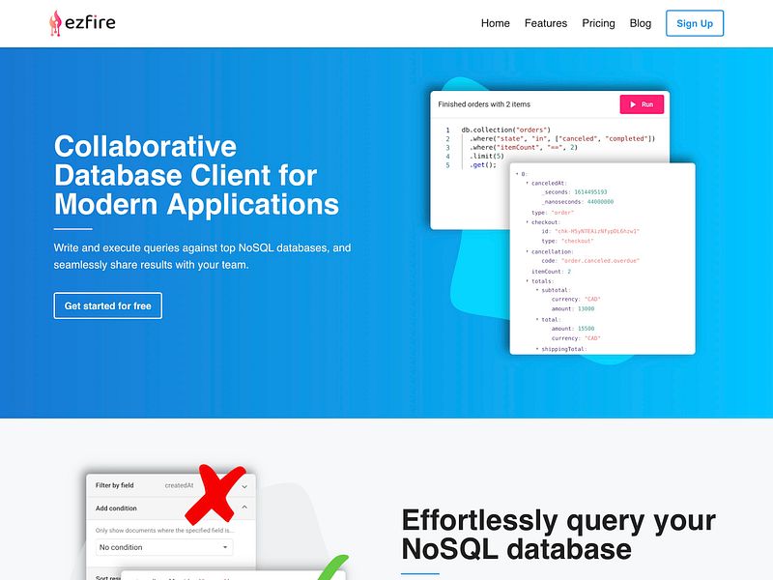Collapse the checkout tree node arrow

(x=527, y=222)
